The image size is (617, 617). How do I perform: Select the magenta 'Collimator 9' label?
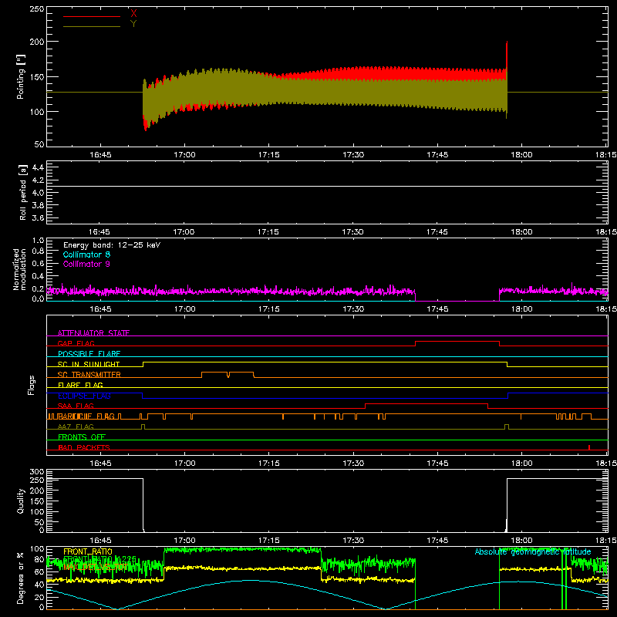click(x=86, y=264)
